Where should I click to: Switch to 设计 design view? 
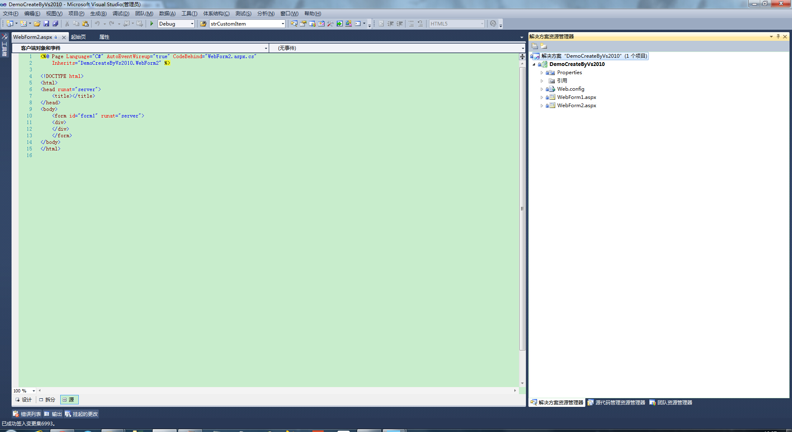pyautogui.click(x=24, y=399)
